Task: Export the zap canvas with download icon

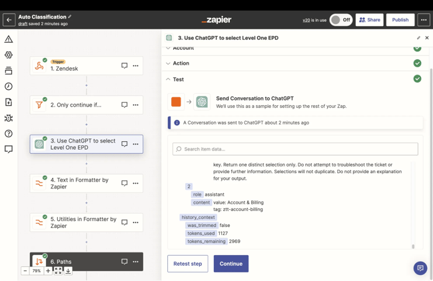Action: pos(68,271)
